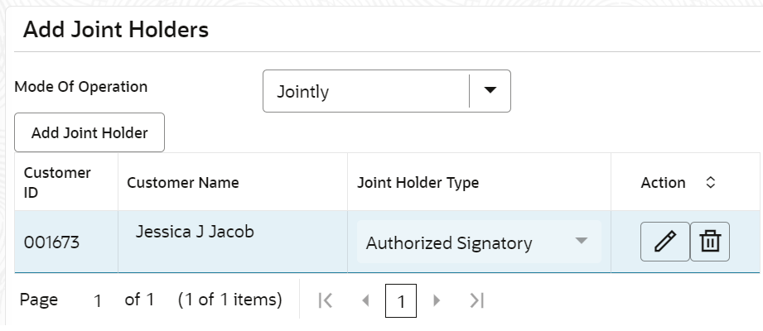Screen dimensions: 763x331
Task: Select page 1 button in pagination
Action: point(401,301)
